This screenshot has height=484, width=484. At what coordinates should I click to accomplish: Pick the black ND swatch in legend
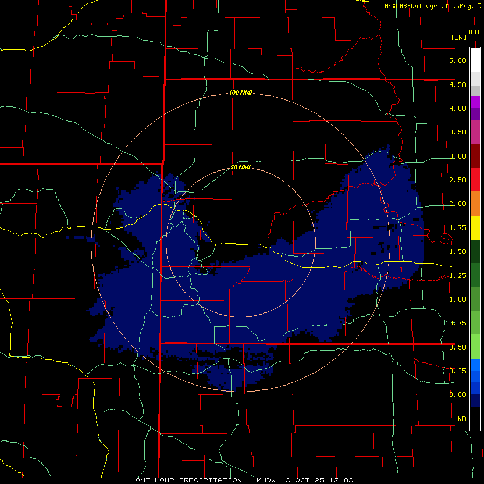pos(475,418)
